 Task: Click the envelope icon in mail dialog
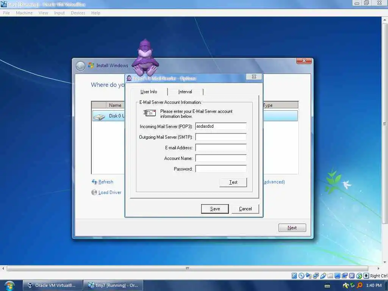coord(149,113)
